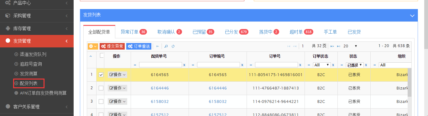Click the 订单编号 filter input
This screenshot has width=428, height=116.
[218, 65]
